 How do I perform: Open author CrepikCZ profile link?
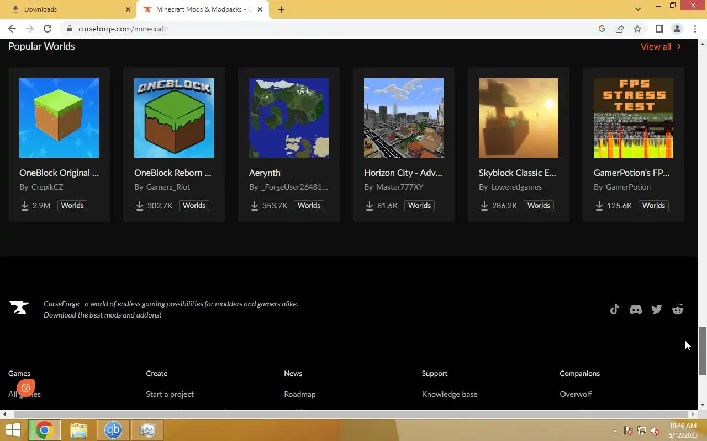click(x=47, y=187)
